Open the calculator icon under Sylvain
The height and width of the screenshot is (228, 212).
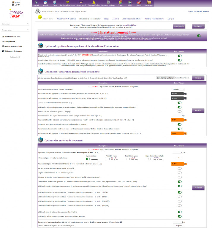[13, 5]
